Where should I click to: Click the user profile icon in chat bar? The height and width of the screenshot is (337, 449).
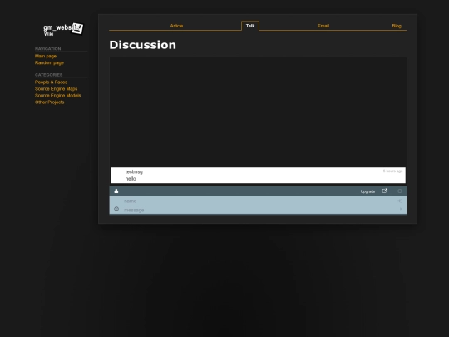(116, 191)
